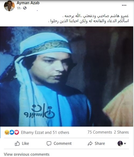134x157 pixels.
Task: Click the Like button text
Action: (x=25, y=143)
